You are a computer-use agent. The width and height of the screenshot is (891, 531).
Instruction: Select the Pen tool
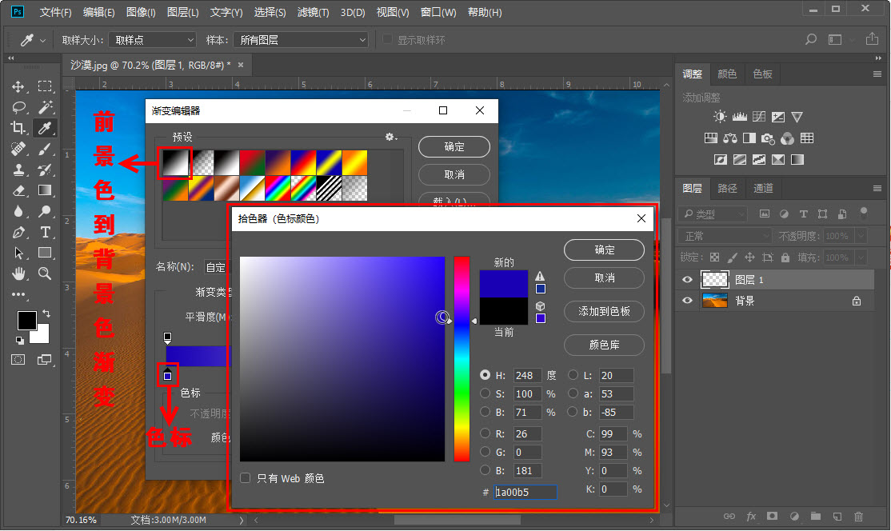18,232
